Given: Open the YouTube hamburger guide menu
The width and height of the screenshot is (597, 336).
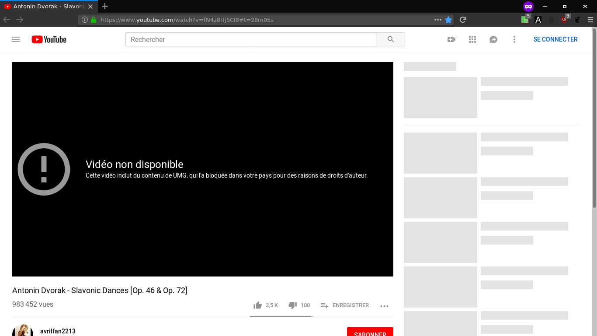Looking at the screenshot, I should pos(16,39).
